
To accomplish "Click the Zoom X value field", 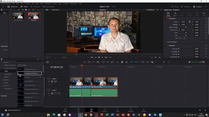I will (x=183, y=22).
